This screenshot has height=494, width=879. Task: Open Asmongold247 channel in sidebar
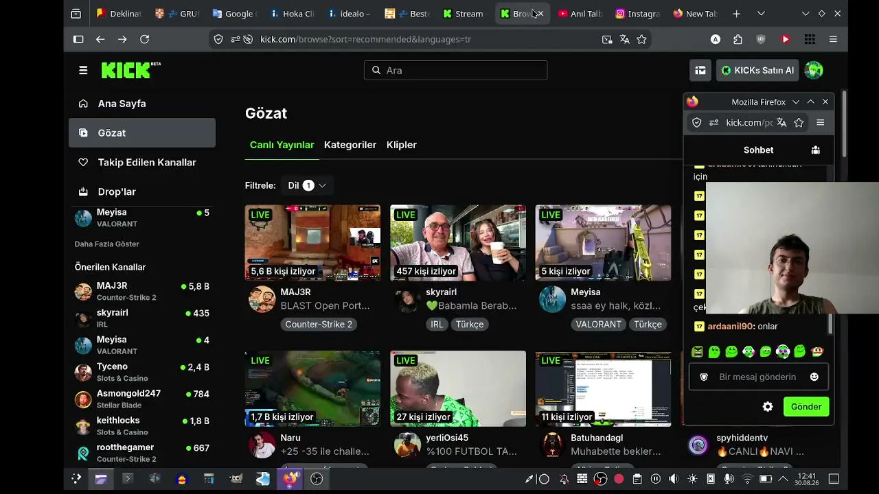(x=142, y=399)
